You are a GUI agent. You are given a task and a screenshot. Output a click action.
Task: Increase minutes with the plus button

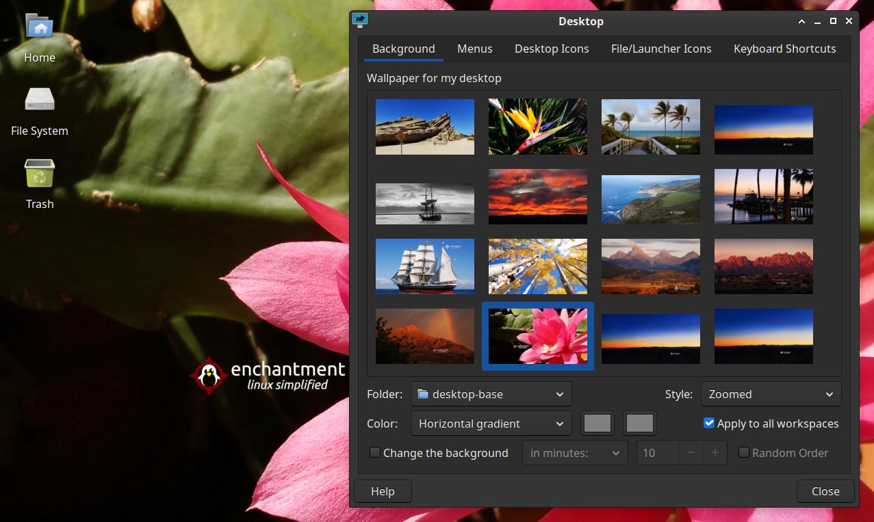pos(715,453)
